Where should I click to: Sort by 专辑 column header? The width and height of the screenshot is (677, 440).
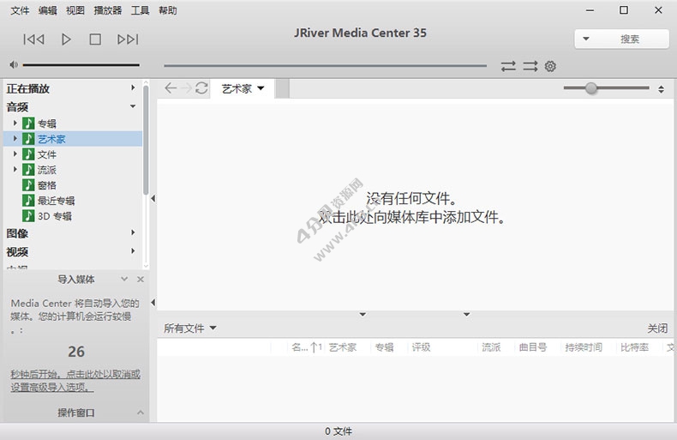(384, 347)
